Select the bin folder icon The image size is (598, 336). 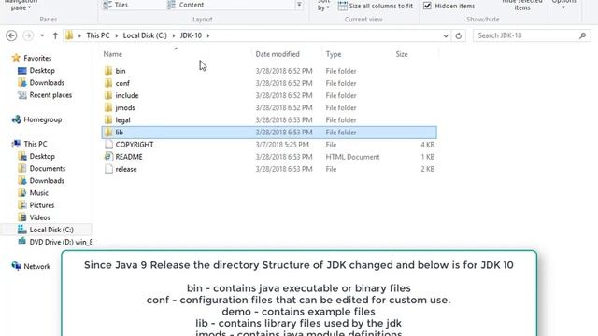click(x=108, y=71)
